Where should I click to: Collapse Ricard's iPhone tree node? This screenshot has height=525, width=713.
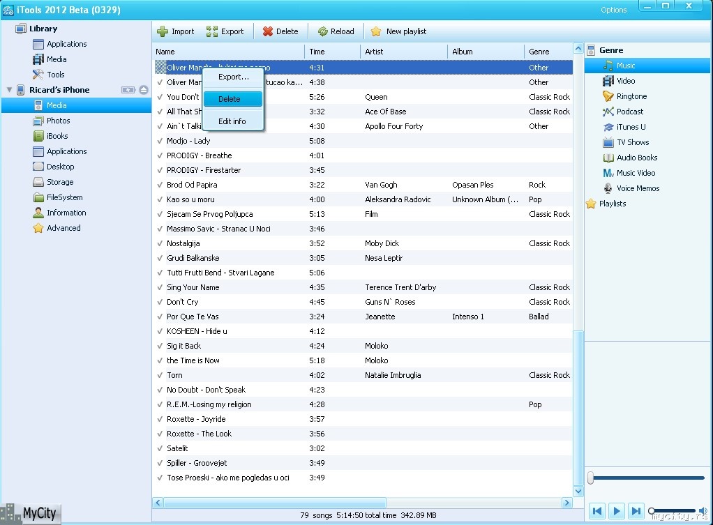(x=9, y=90)
